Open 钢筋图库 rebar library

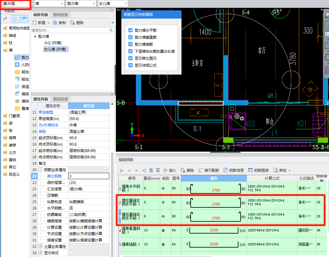pyautogui.click(x=258, y=170)
